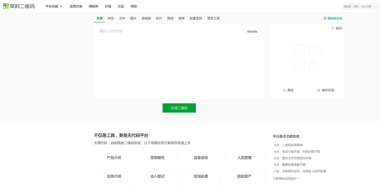Switch to the 文件 tab
Viewport: 380px width, 185px height.
point(122,18)
